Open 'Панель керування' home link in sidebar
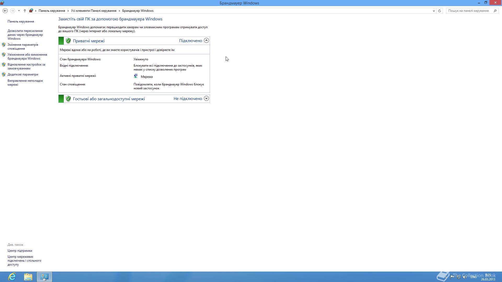 tap(21, 21)
